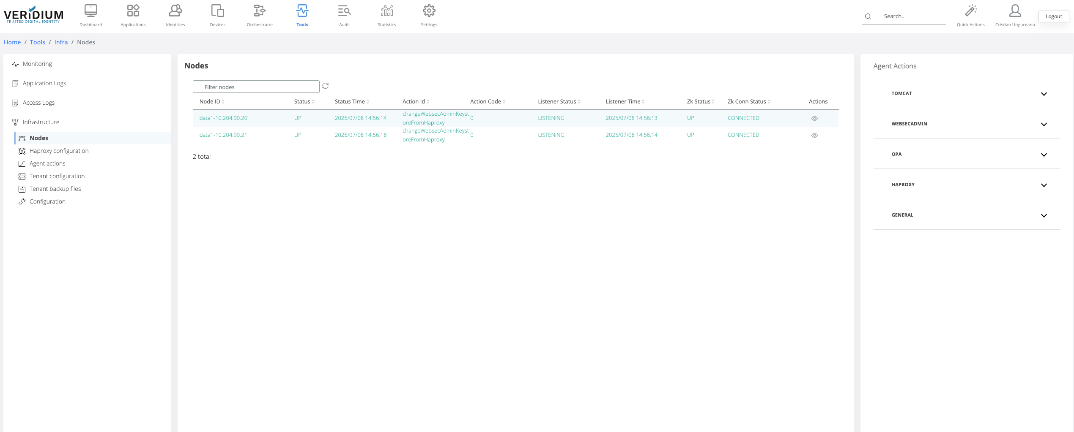Open the Applications section icon

(x=133, y=11)
